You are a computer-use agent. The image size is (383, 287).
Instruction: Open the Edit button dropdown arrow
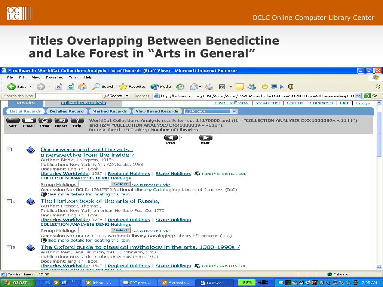(x=230, y=86)
